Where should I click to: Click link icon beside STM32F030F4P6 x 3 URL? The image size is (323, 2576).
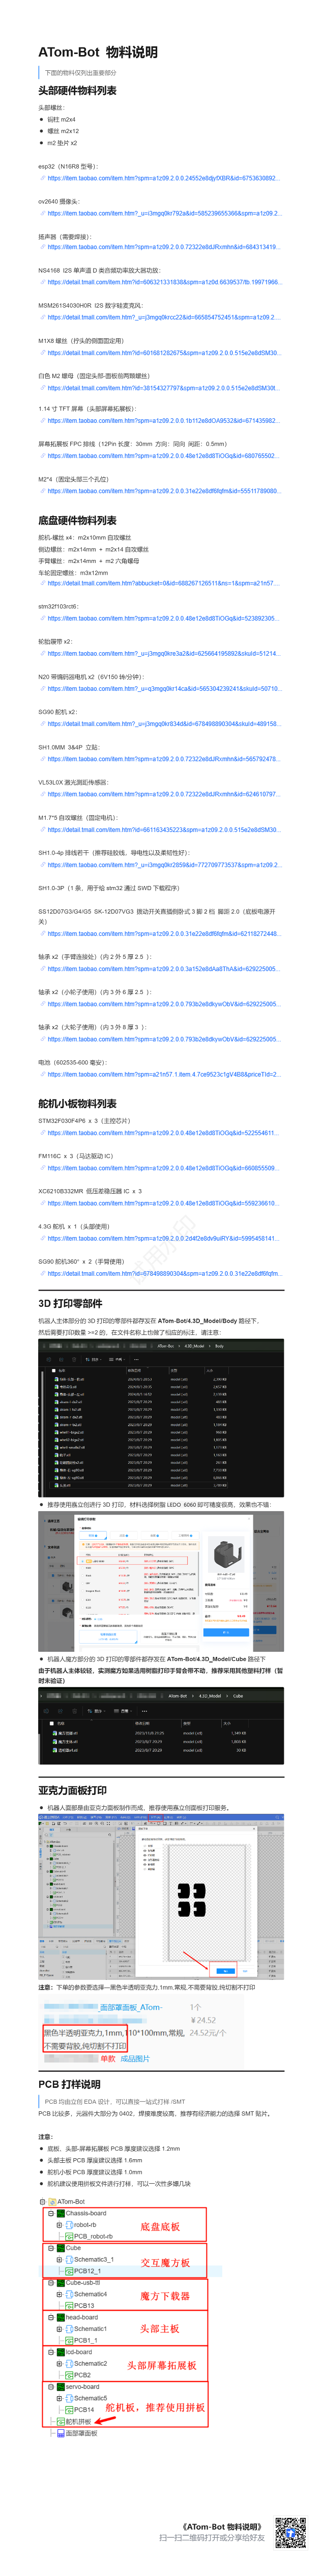[x=43, y=1133]
